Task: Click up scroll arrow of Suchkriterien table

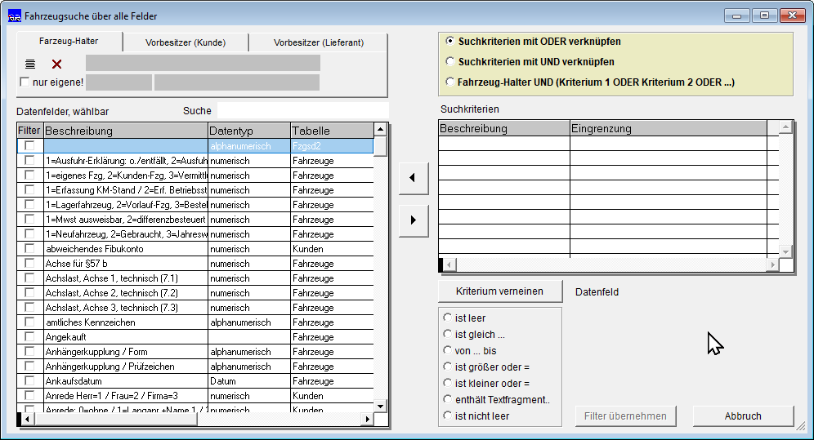Action: point(785,127)
